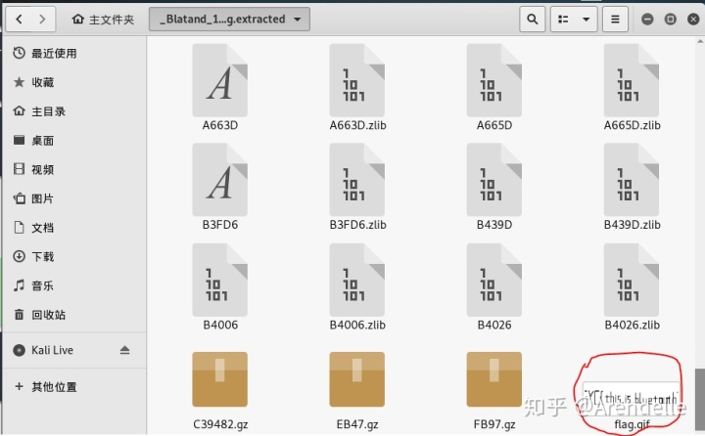This screenshot has height=436, width=705.
Task: Click the B3FD6.zlib file name label
Action: point(357,225)
